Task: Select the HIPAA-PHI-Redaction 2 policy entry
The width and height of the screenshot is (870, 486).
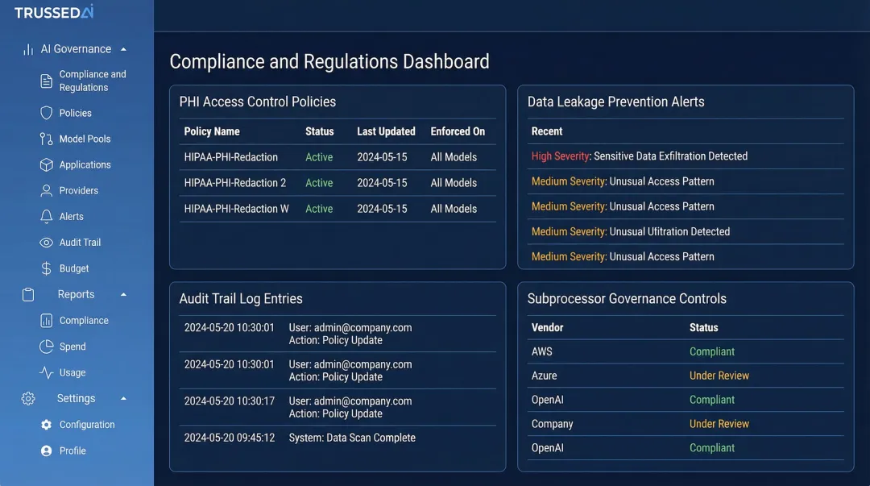Action: click(236, 182)
